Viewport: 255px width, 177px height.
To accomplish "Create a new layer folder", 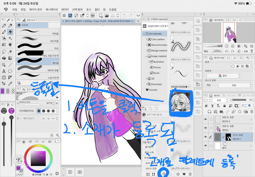I will tap(221, 112).
